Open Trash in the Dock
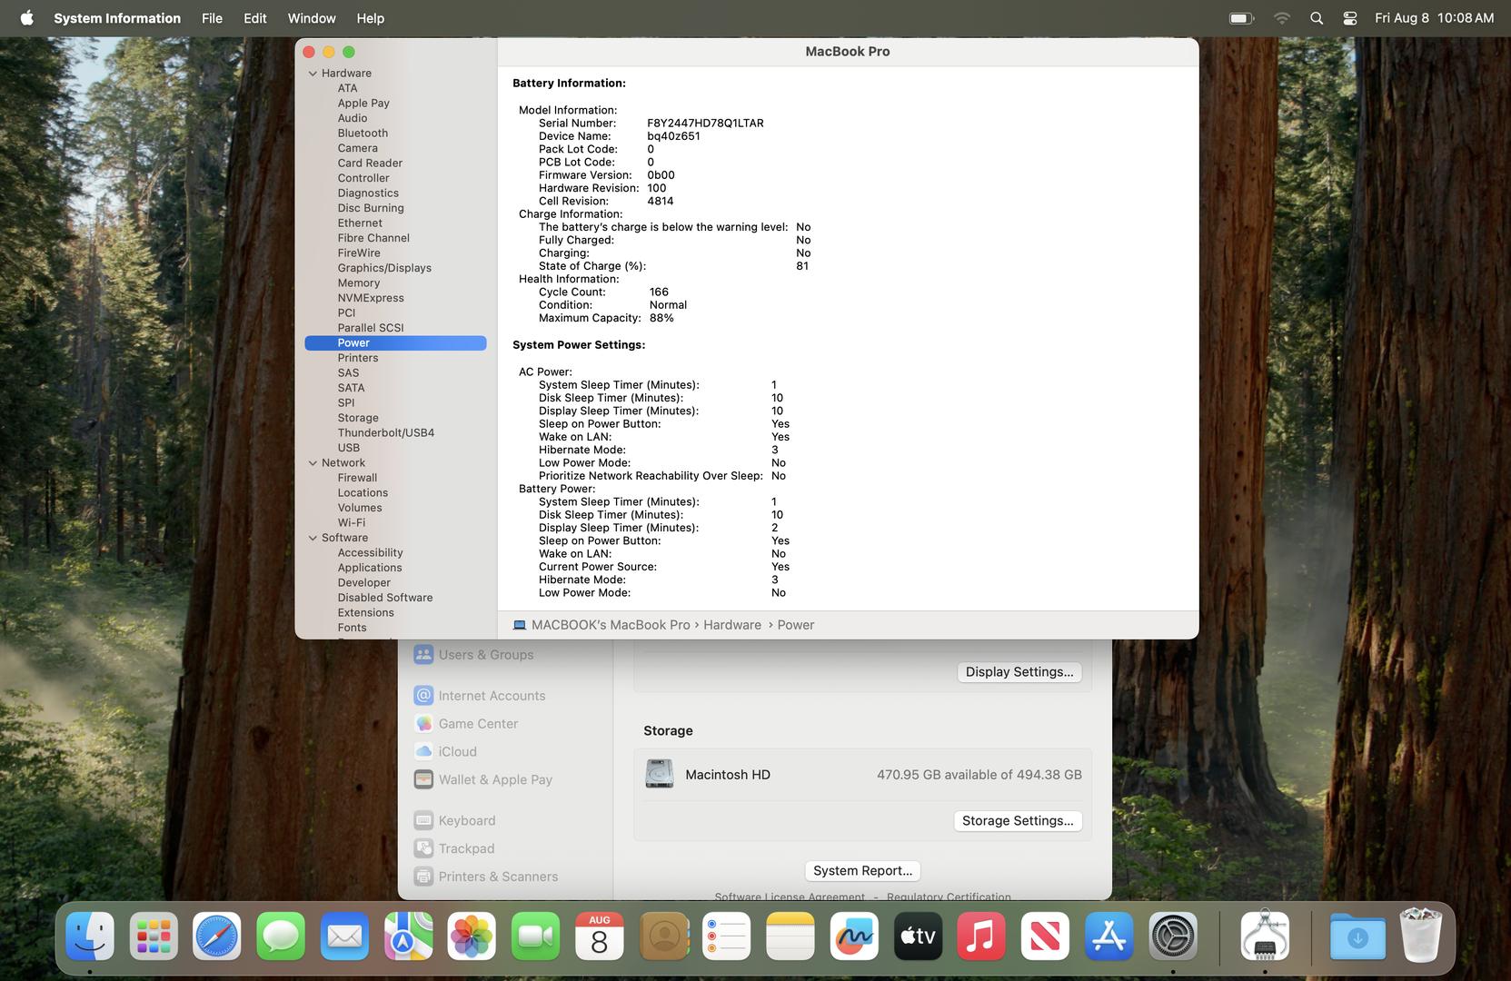This screenshot has height=981, width=1511. (x=1421, y=936)
